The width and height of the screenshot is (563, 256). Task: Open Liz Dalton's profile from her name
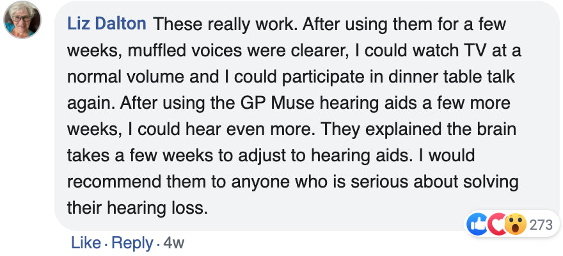(107, 25)
